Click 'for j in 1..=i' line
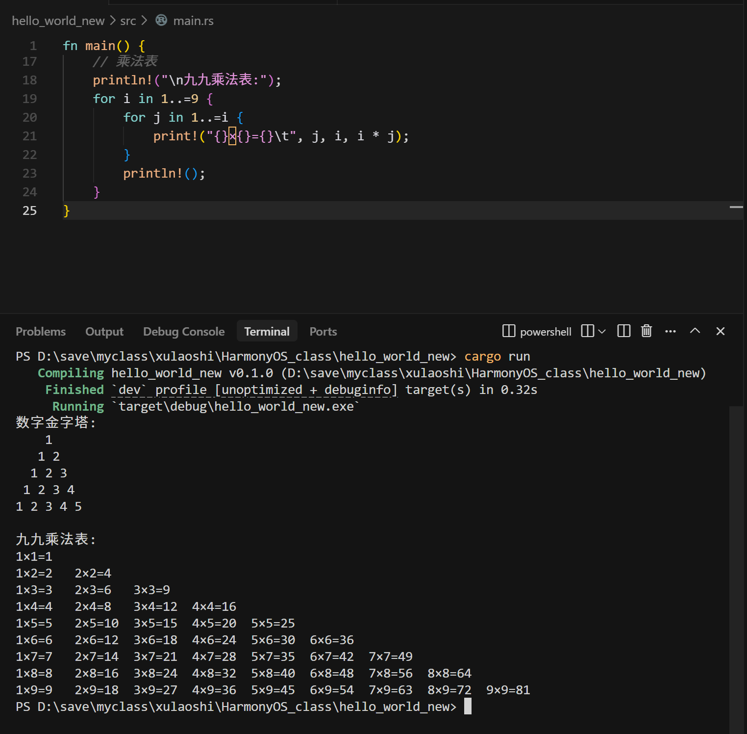The width and height of the screenshot is (747, 734). (183, 117)
